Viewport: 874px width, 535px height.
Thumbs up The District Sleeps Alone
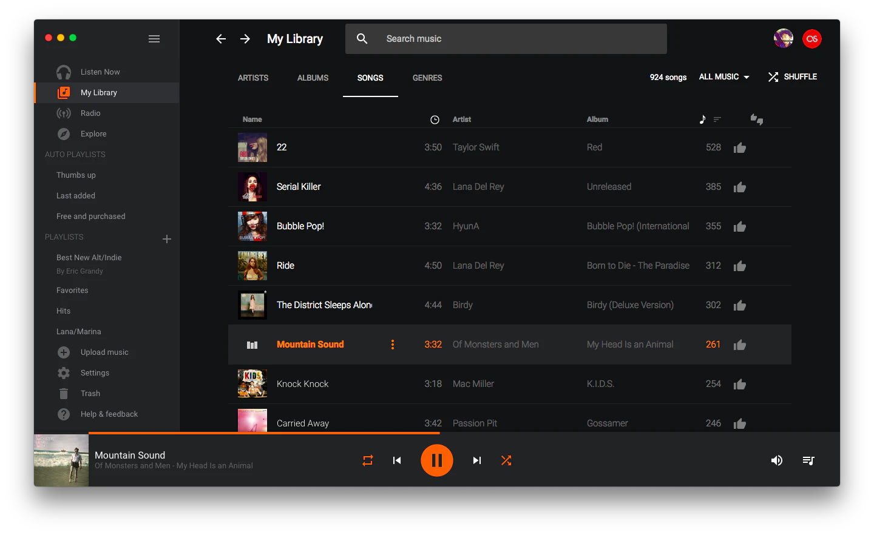click(740, 305)
